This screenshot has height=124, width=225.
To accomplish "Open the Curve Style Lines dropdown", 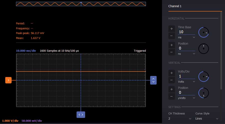I will [207, 118].
